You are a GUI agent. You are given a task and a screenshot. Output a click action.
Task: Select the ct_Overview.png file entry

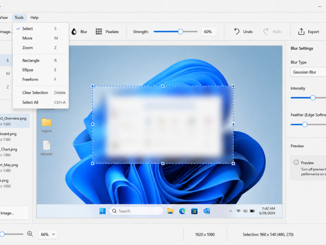[15, 121]
